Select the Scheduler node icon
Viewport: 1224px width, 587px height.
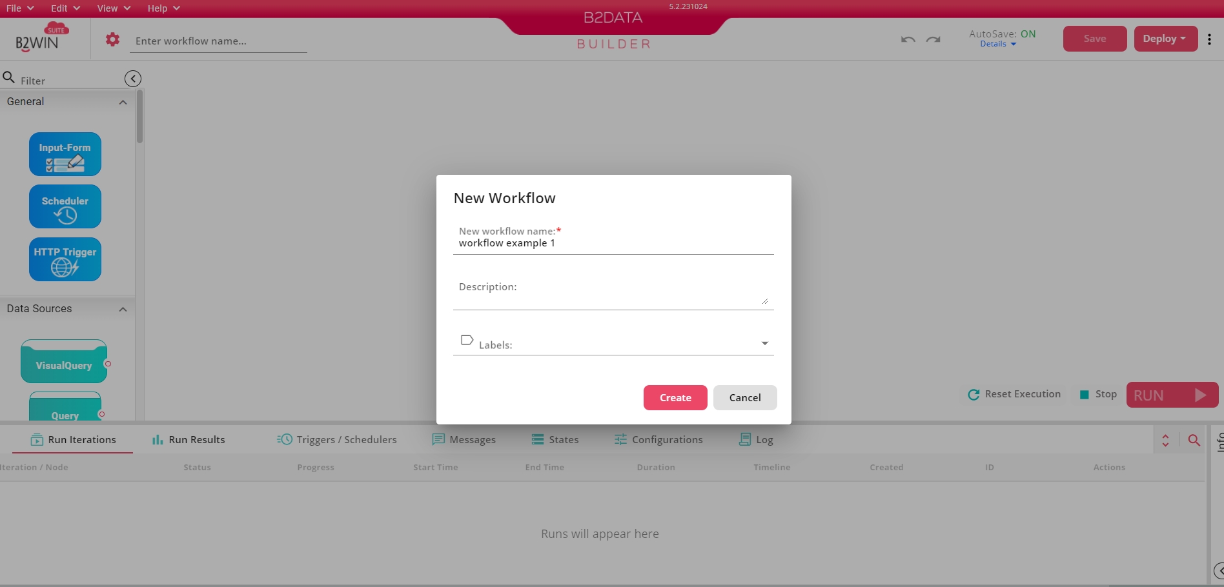(65, 206)
